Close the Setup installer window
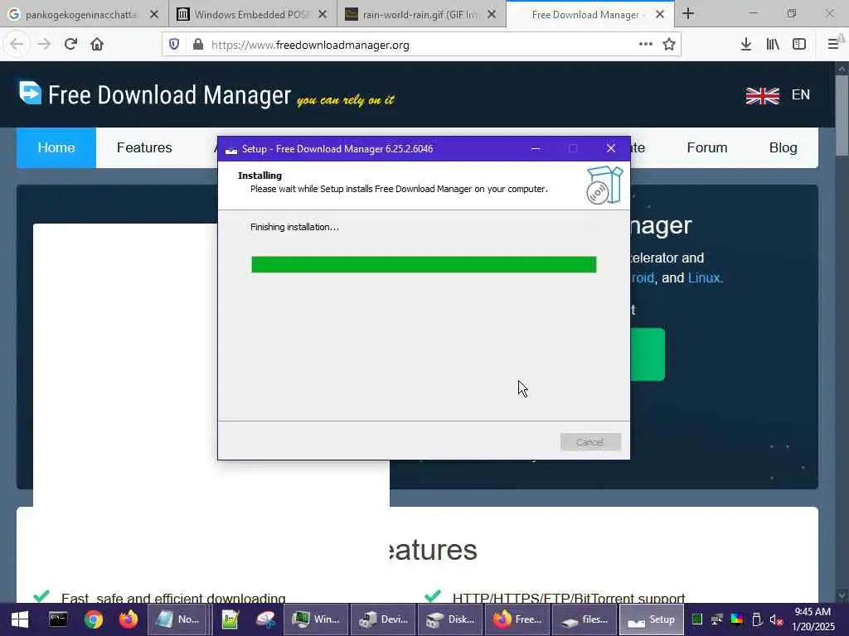 (x=611, y=149)
